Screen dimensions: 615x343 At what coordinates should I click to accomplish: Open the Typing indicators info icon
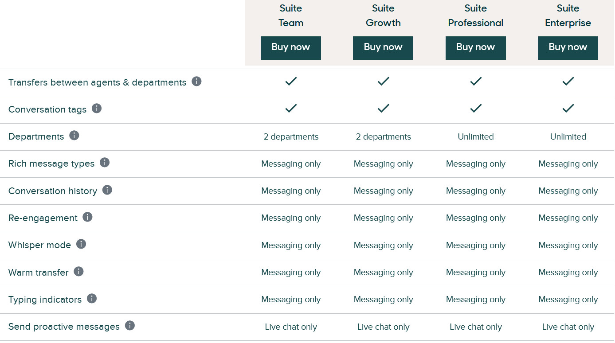(x=92, y=299)
